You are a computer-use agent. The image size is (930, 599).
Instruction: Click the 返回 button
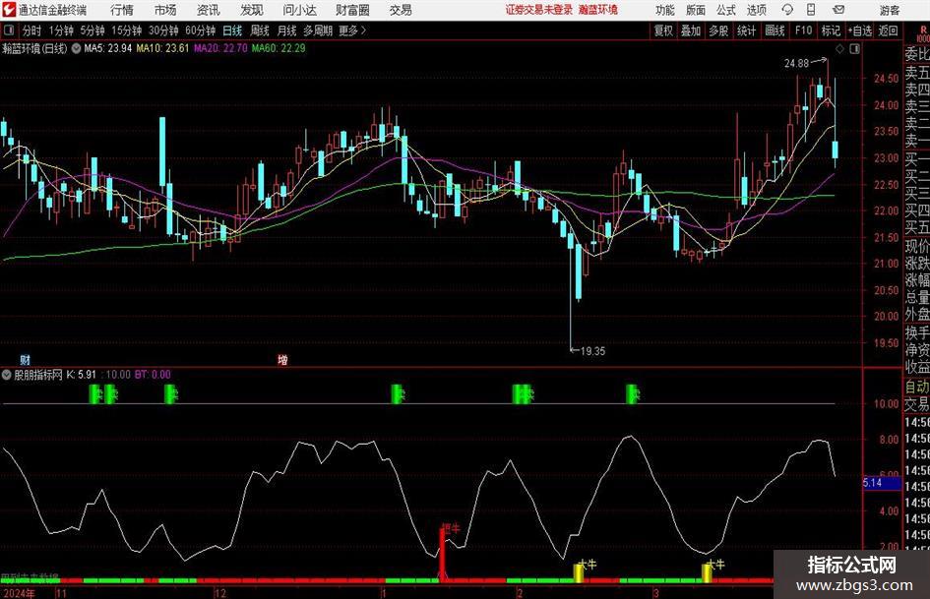click(x=888, y=30)
